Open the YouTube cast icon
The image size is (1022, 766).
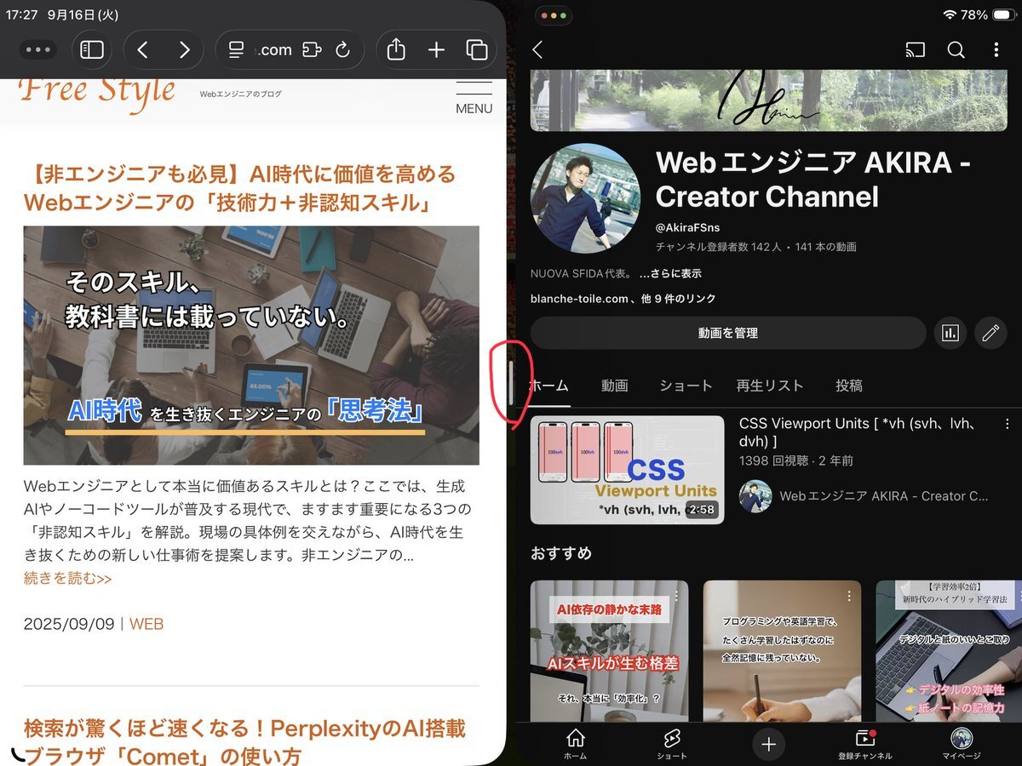915,50
